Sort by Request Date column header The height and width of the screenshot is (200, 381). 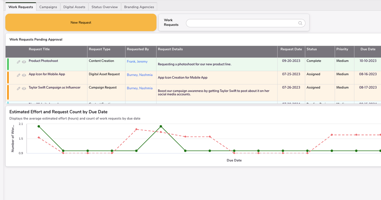(291, 49)
